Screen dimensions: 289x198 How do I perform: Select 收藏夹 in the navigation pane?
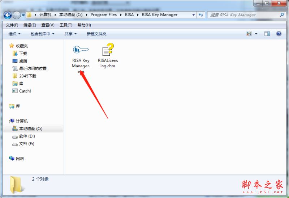[22, 46]
